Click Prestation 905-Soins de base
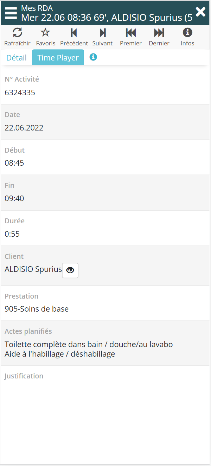Image resolution: width=211 pixels, height=466 pixels. coord(37,309)
